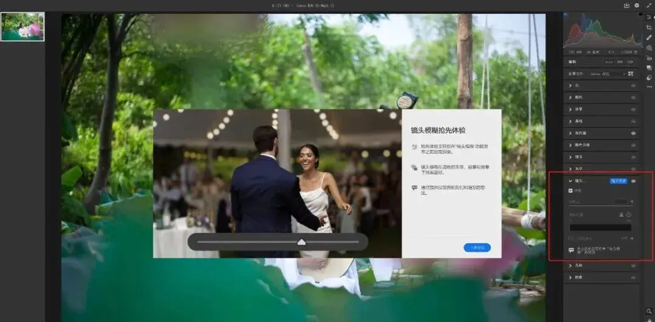The image size is (655, 322).
Task: Toggle visibility eye of Color Mixer panel
Action: click(633, 133)
